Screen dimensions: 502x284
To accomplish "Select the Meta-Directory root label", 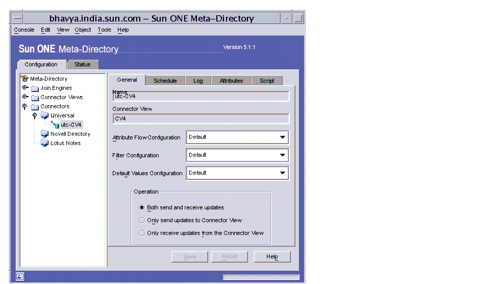I will (49, 79).
